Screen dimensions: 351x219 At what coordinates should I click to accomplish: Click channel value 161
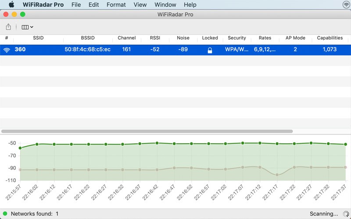(126, 49)
